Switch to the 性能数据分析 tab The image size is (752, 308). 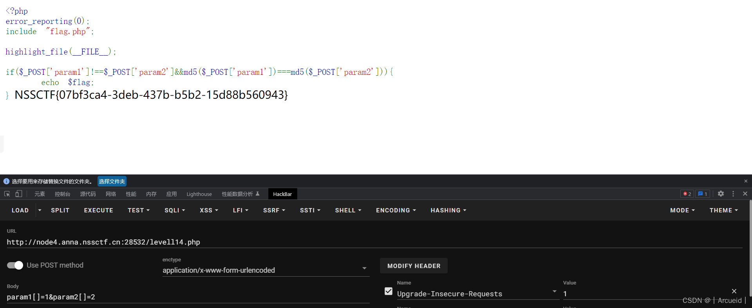240,194
